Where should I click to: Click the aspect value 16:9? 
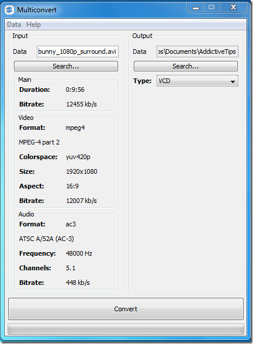point(72,186)
